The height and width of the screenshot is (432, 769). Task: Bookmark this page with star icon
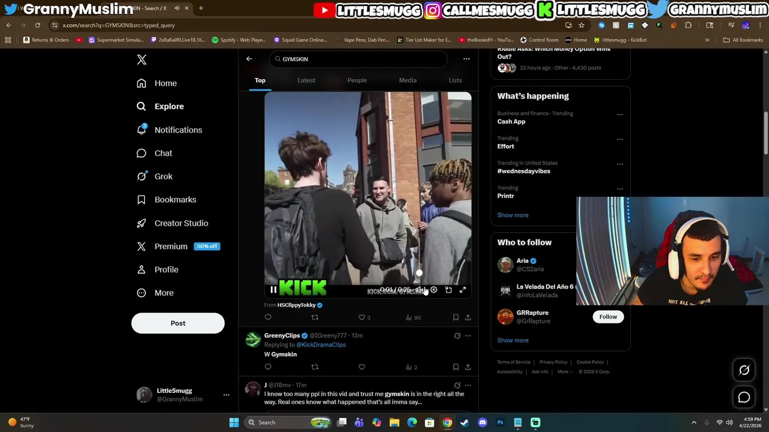coord(582,25)
